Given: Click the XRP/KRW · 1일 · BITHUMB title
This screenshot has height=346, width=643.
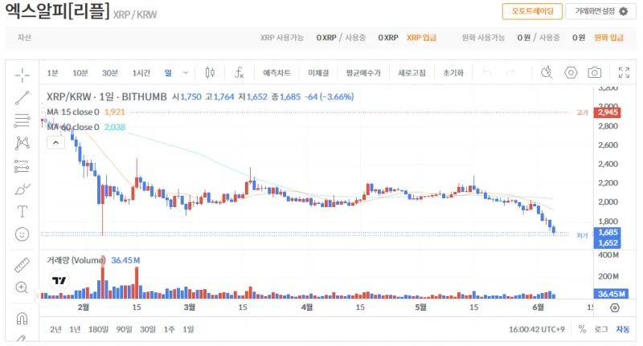Looking at the screenshot, I should 107,96.
